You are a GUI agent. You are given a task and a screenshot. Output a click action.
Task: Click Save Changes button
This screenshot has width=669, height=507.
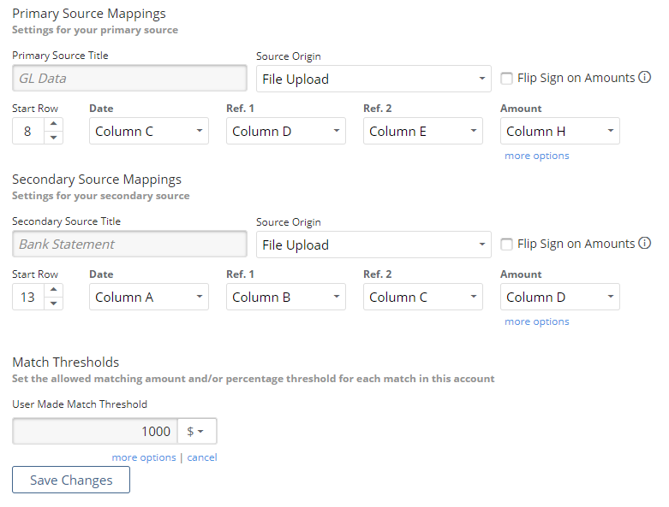[x=71, y=480]
